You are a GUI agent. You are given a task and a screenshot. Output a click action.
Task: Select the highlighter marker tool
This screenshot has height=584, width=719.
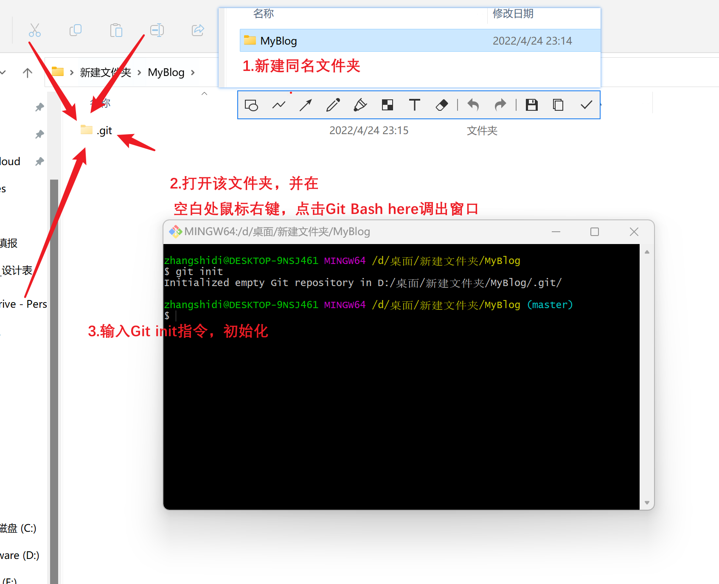(x=360, y=105)
